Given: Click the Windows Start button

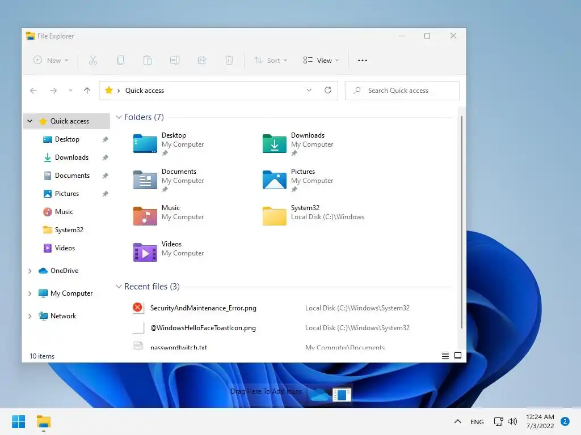Looking at the screenshot, I should pos(18,421).
